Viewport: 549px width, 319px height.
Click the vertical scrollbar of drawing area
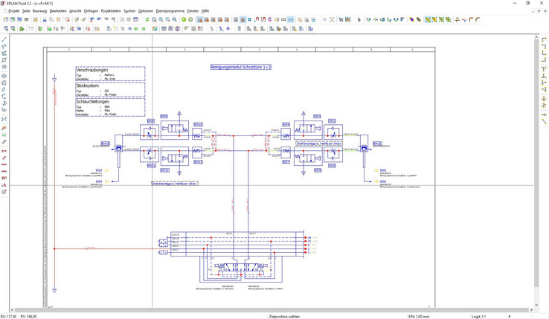click(536, 163)
